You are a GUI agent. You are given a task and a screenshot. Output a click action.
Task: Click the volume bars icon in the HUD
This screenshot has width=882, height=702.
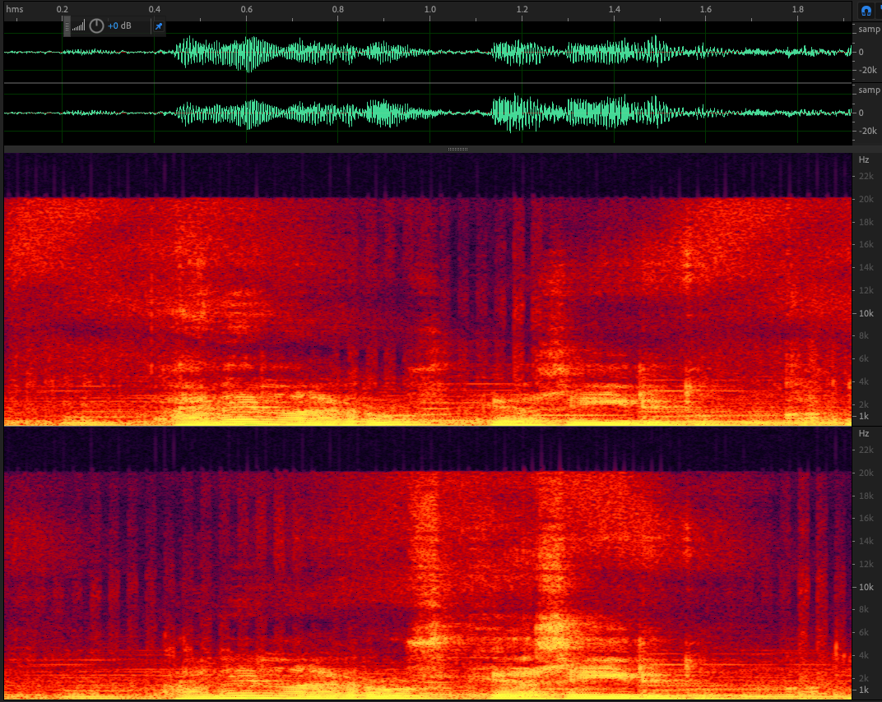(79, 27)
